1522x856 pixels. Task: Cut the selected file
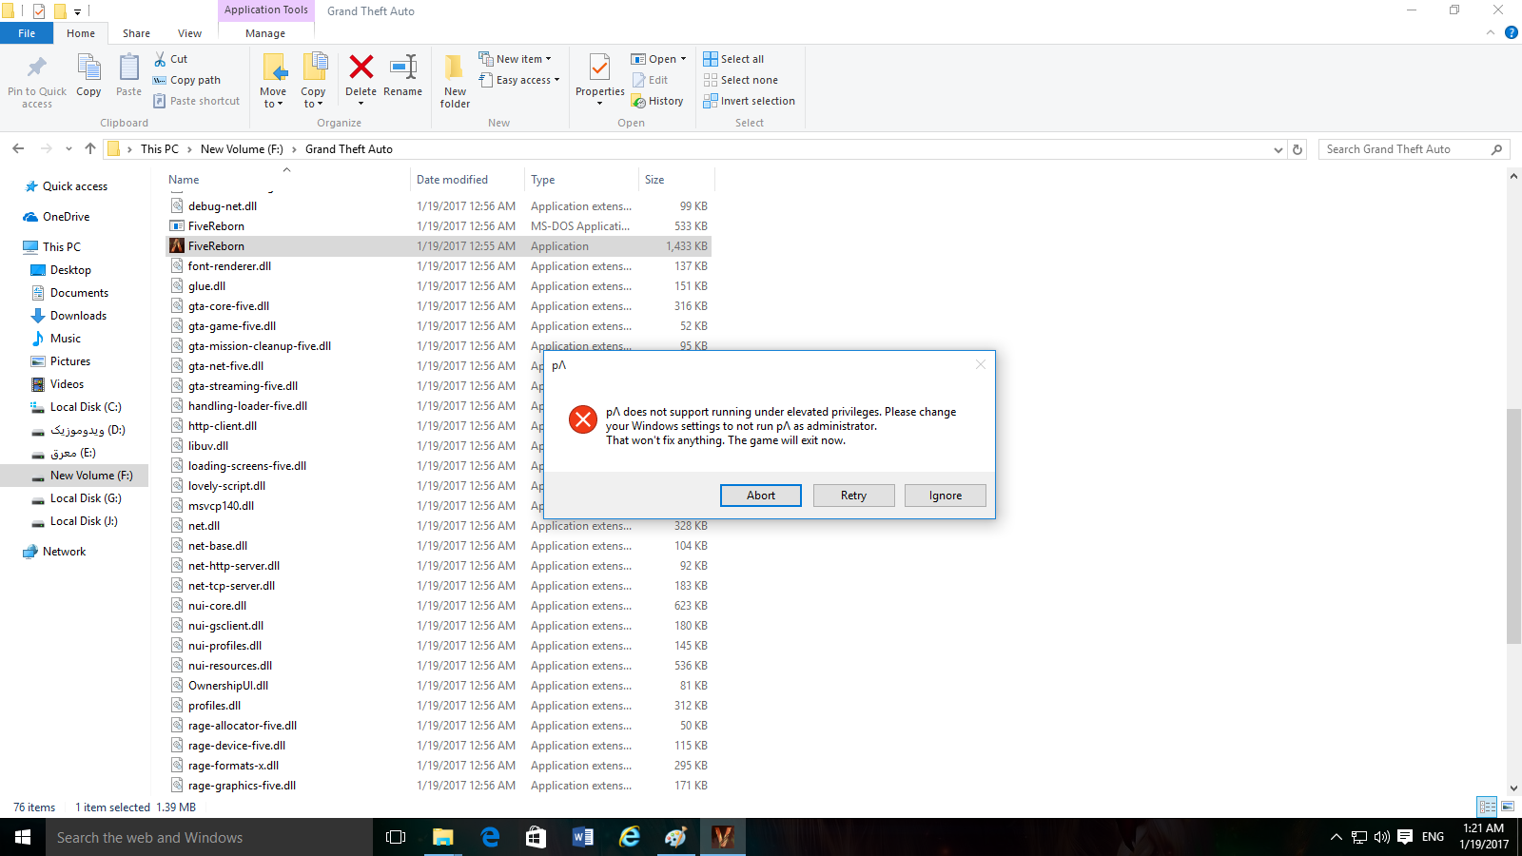(x=171, y=59)
